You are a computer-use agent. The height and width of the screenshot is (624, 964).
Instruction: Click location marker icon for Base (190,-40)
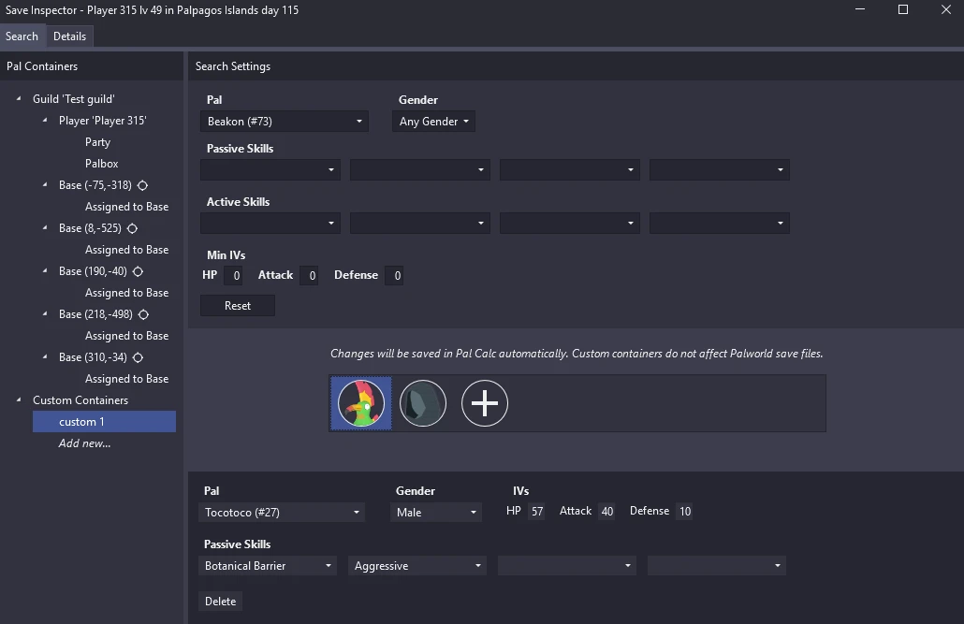click(138, 271)
